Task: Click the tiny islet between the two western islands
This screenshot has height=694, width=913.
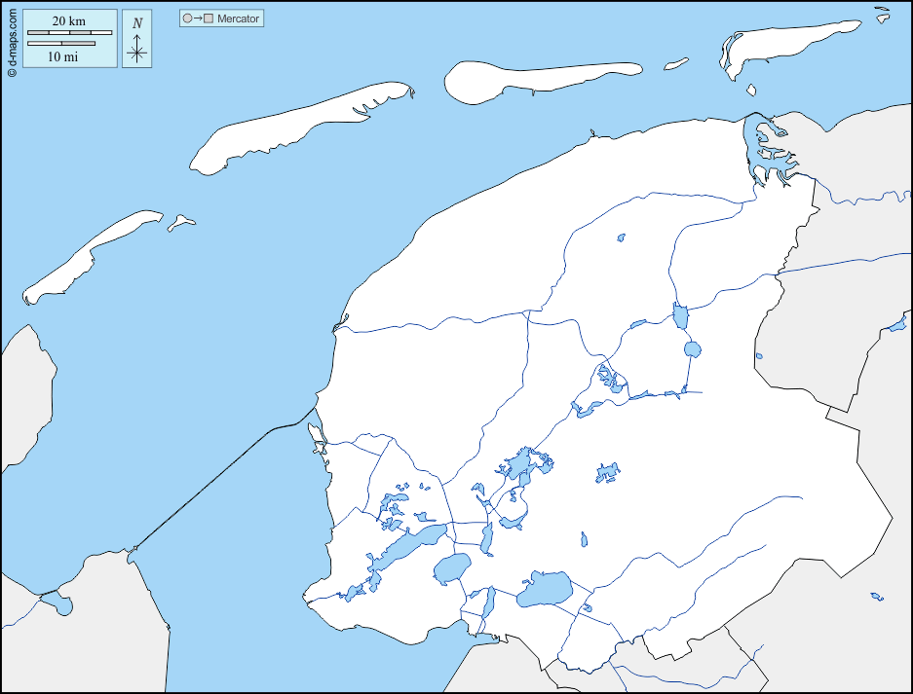Action: click(x=180, y=223)
